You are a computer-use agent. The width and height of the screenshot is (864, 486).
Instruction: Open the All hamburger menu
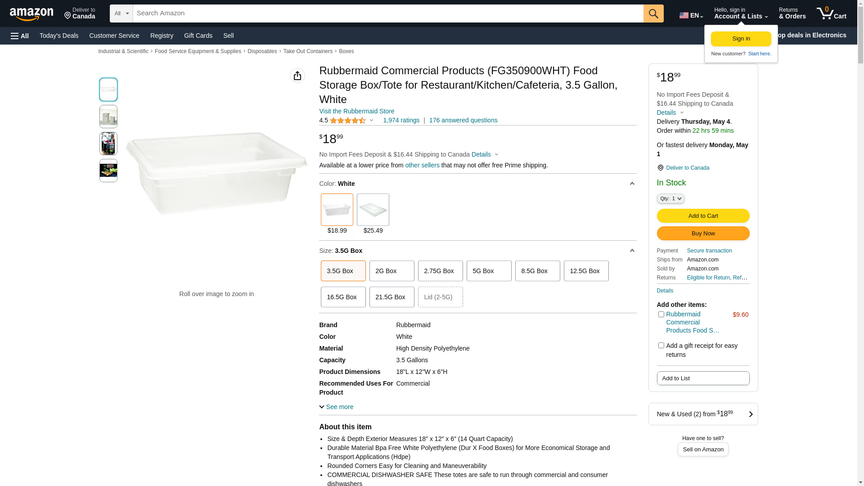(20, 36)
